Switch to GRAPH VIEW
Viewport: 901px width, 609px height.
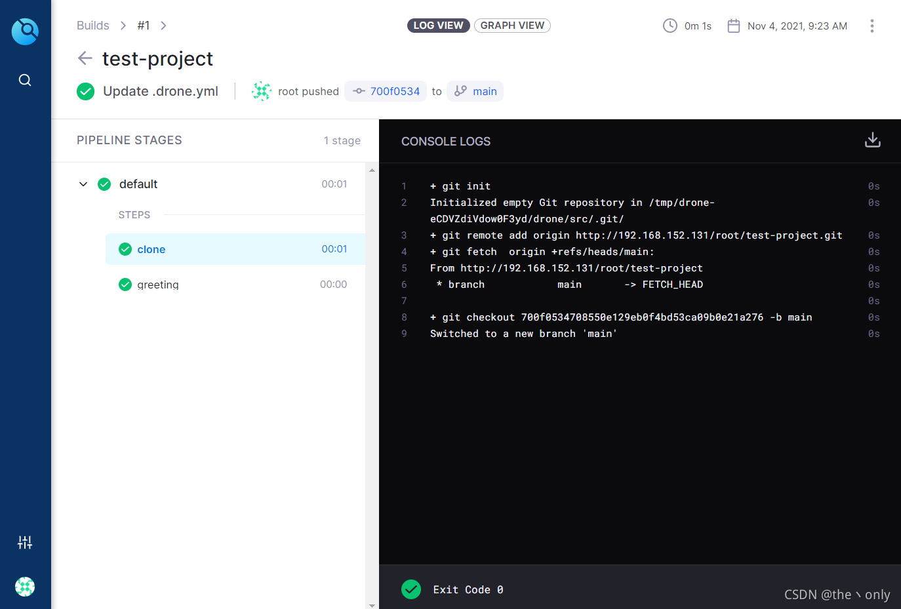[x=512, y=26]
